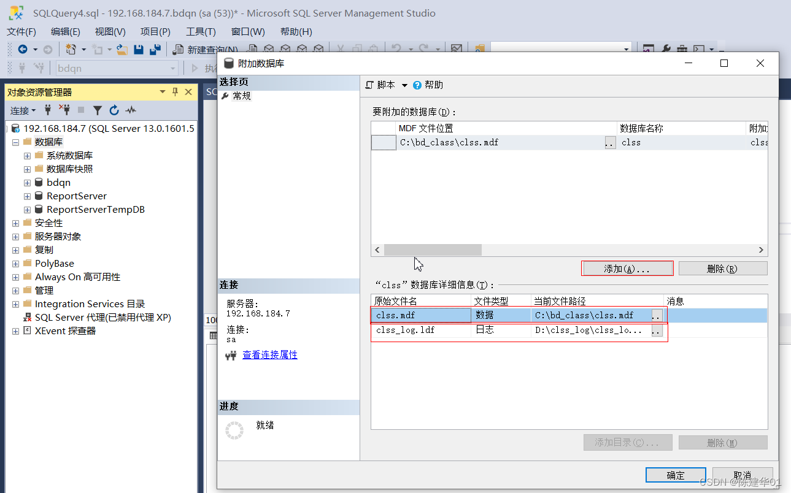The image size is (791, 493).
Task: Click the toolbox icon in main toolbar
Action: [682, 50]
